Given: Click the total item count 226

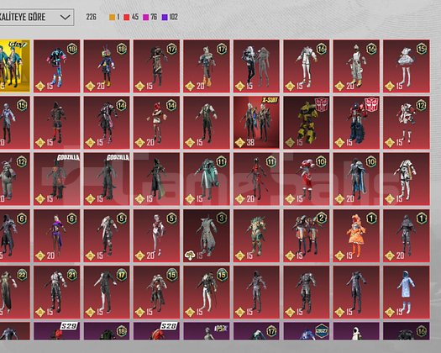Looking at the screenshot, I should click(x=91, y=17).
